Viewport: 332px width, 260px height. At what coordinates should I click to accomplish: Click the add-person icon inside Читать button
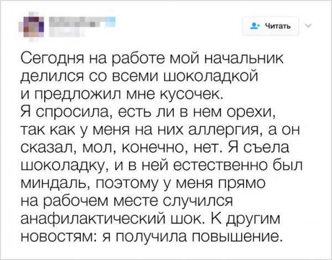pos(255,25)
